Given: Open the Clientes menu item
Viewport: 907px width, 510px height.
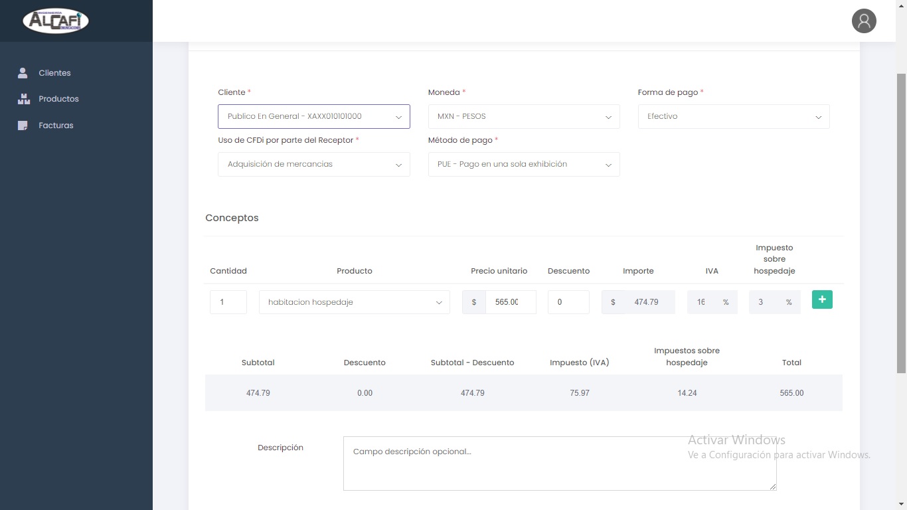Looking at the screenshot, I should click(54, 73).
